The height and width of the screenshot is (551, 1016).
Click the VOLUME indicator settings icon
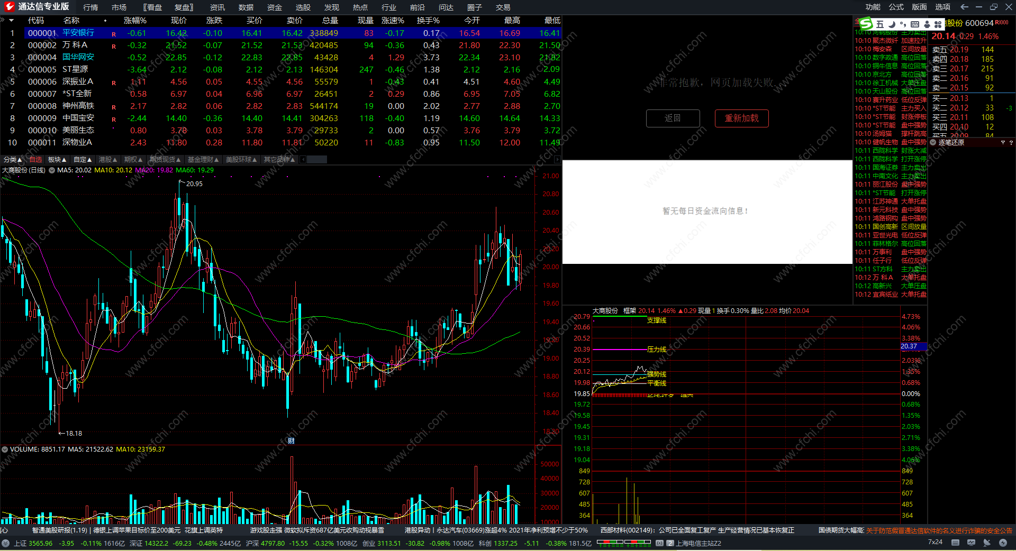click(5, 449)
